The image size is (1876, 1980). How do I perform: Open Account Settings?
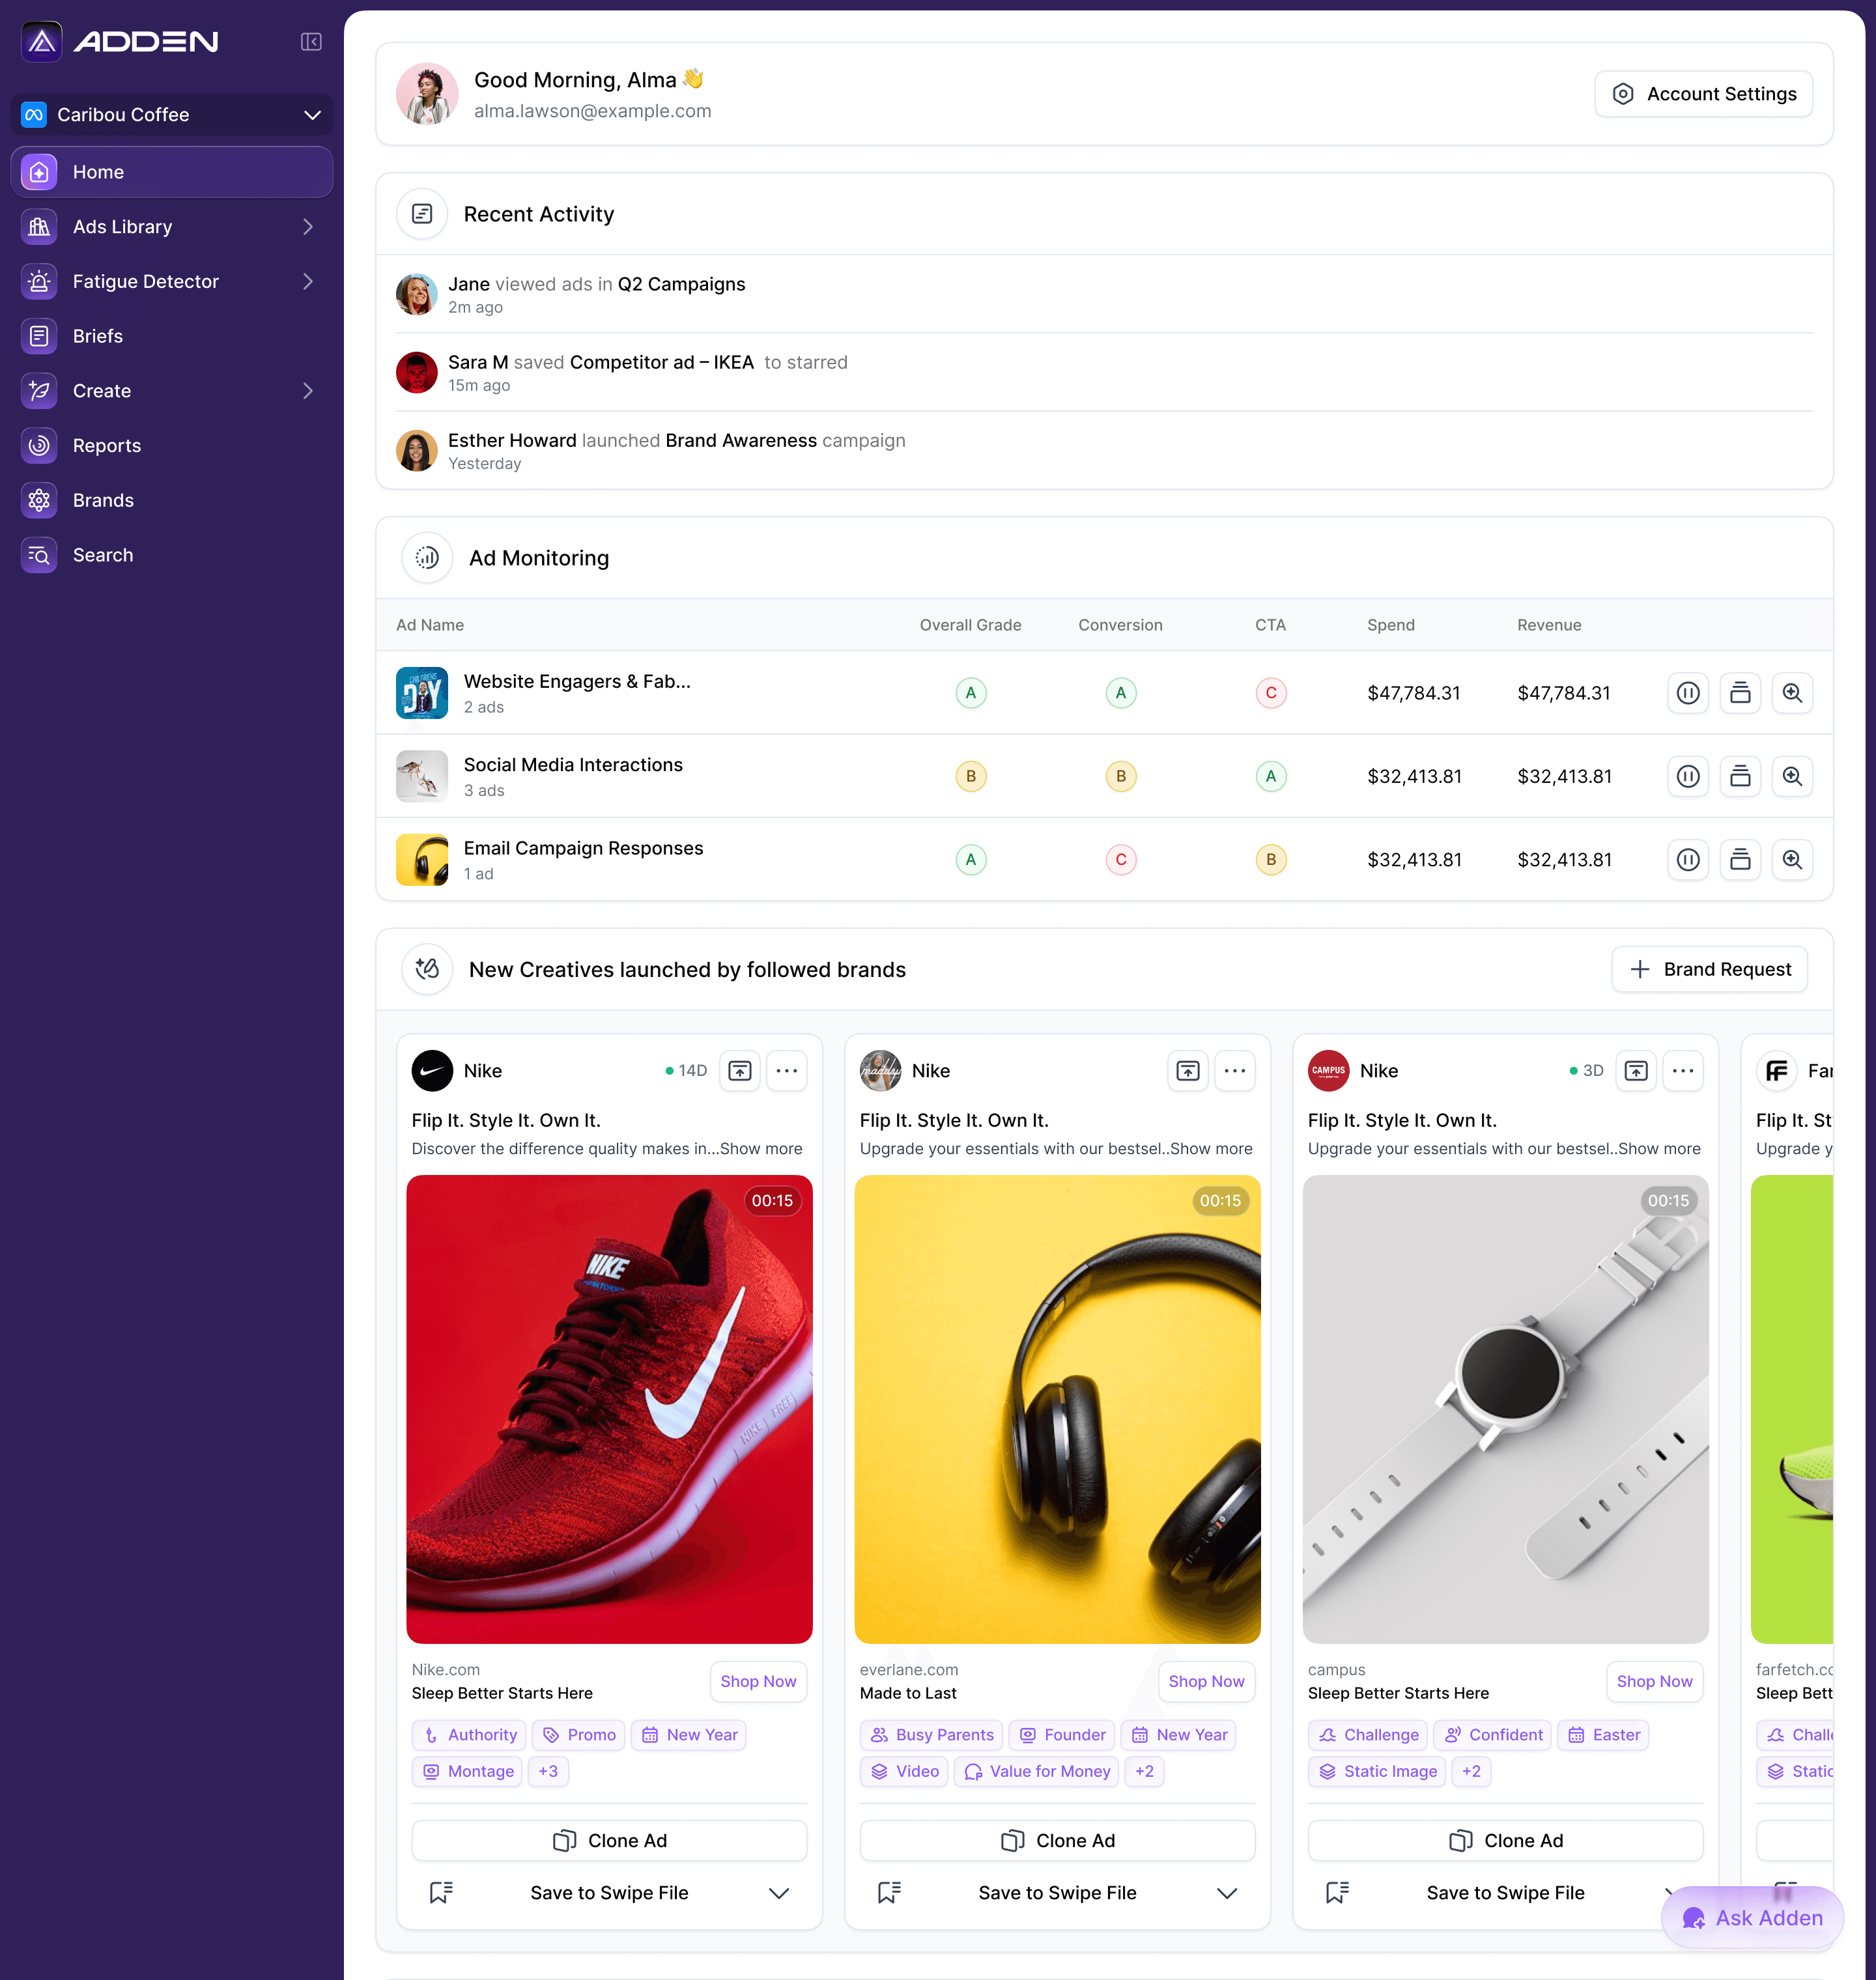tap(1703, 94)
